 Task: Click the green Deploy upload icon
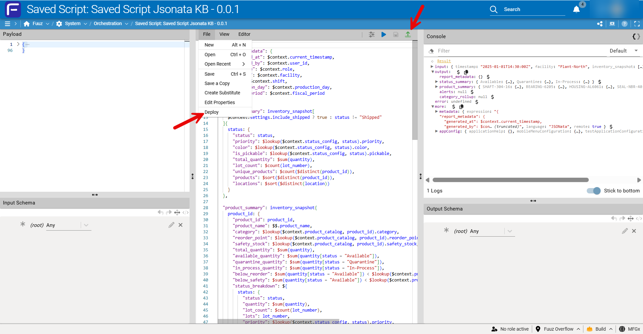click(408, 34)
